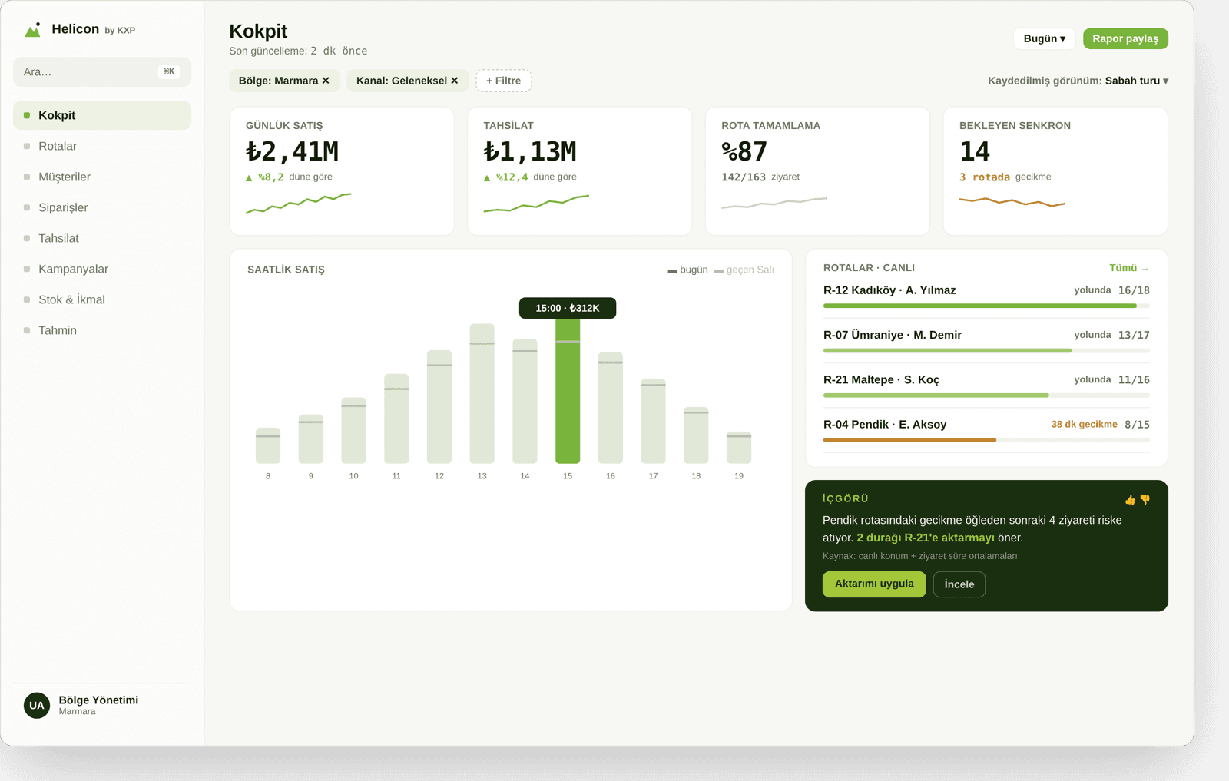Remove the Kanal: Geleneksel filter chip
The height and width of the screenshot is (781, 1229).
[455, 81]
